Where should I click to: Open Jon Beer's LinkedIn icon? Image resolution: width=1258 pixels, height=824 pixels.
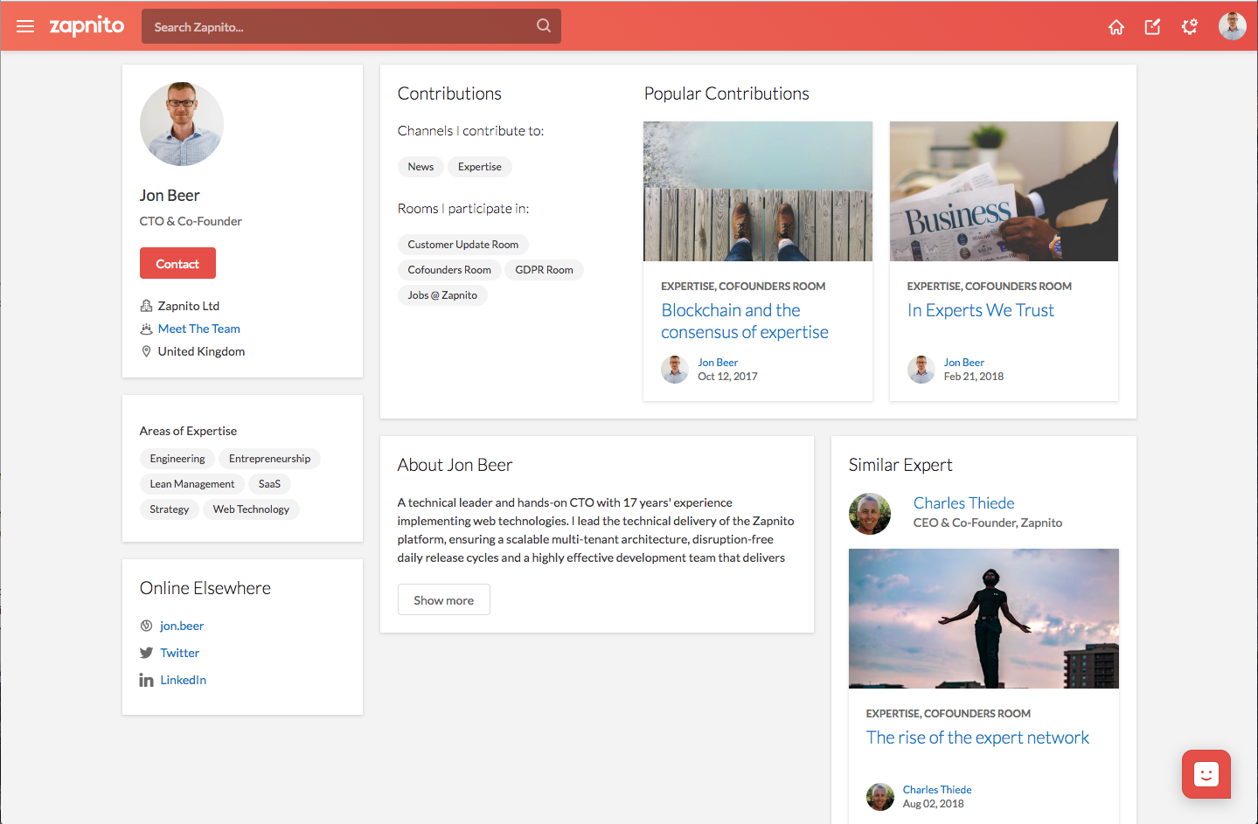coord(145,680)
